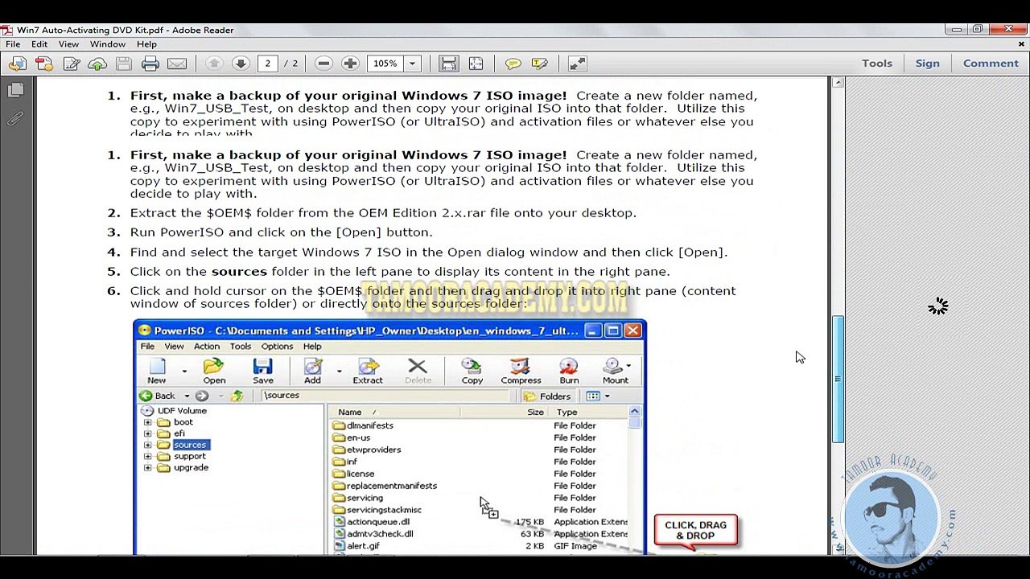The width and height of the screenshot is (1030, 579).
Task: Open the Sign pane
Action: click(927, 64)
